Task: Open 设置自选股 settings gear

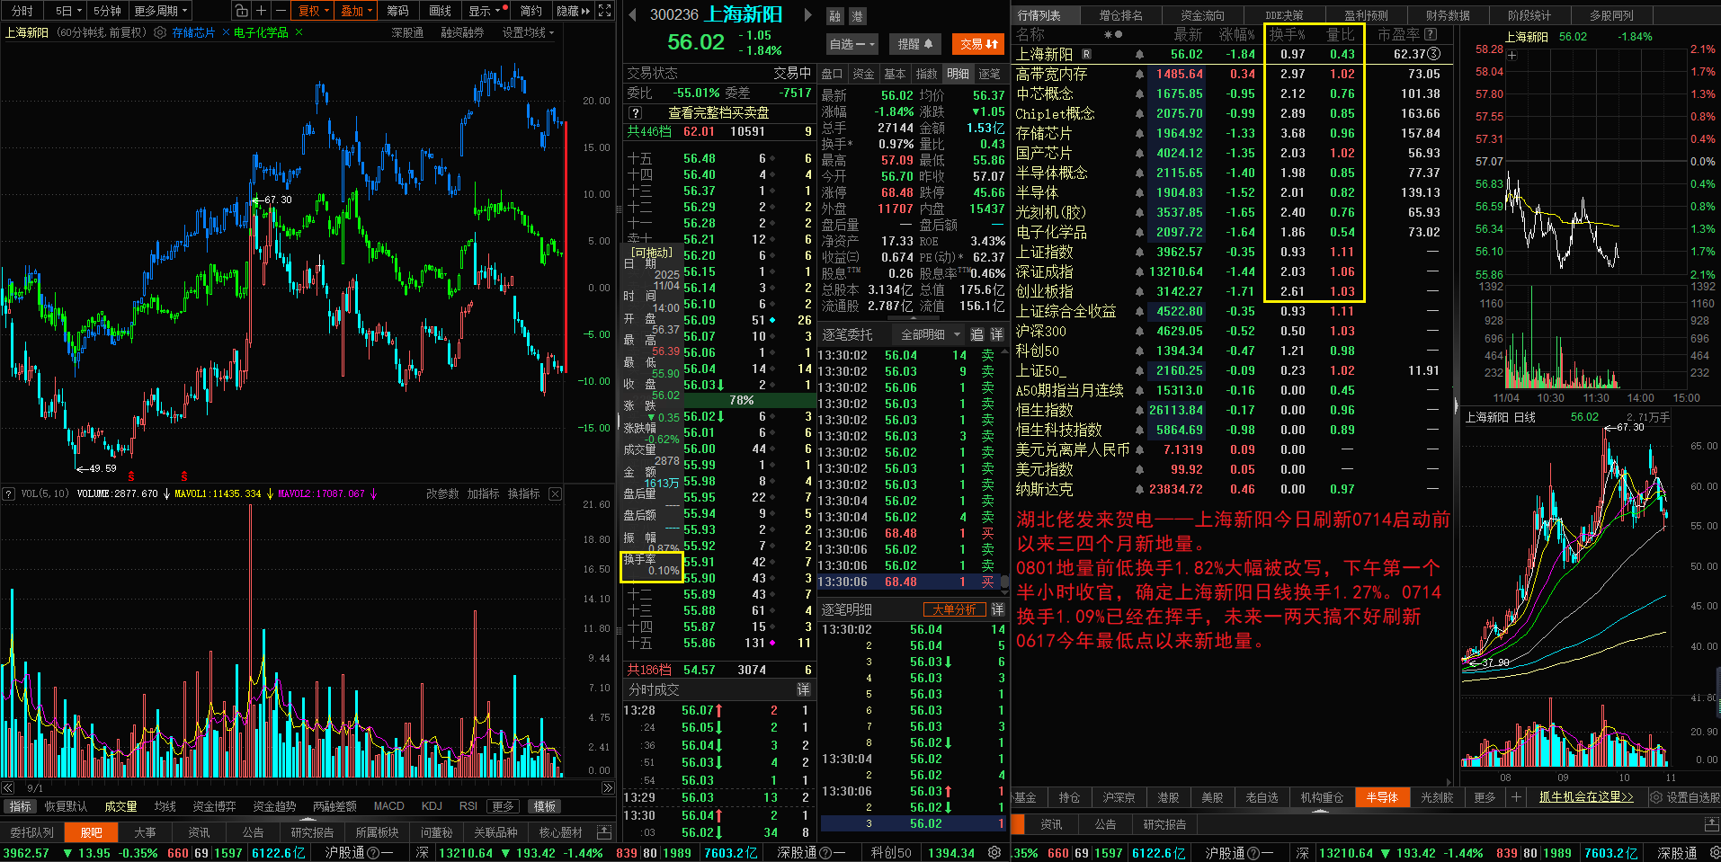Action: pyautogui.click(x=1655, y=797)
